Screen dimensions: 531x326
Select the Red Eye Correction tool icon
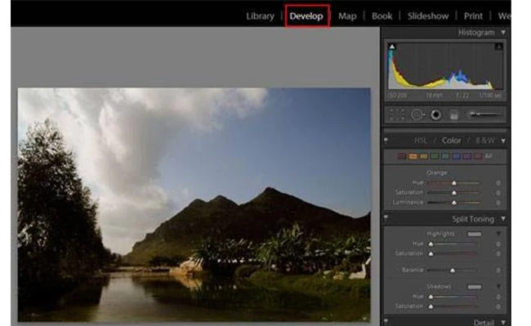pos(436,115)
